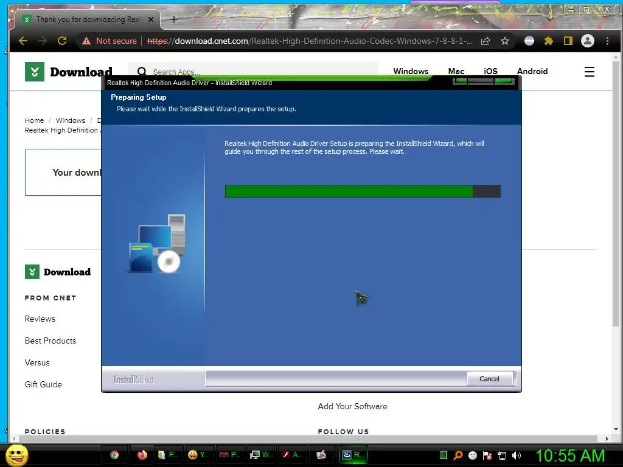Image resolution: width=623 pixels, height=467 pixels.
Task: Switch to the 'R...' installer taskbar item
Action: pyautogui.click(x=353, y=455)
